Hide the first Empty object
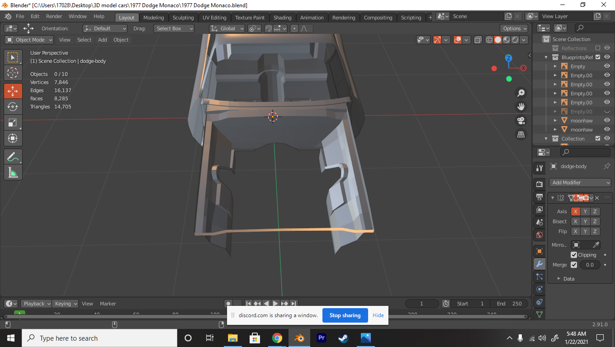Viewport: 615px width, 347px height. 607,66
